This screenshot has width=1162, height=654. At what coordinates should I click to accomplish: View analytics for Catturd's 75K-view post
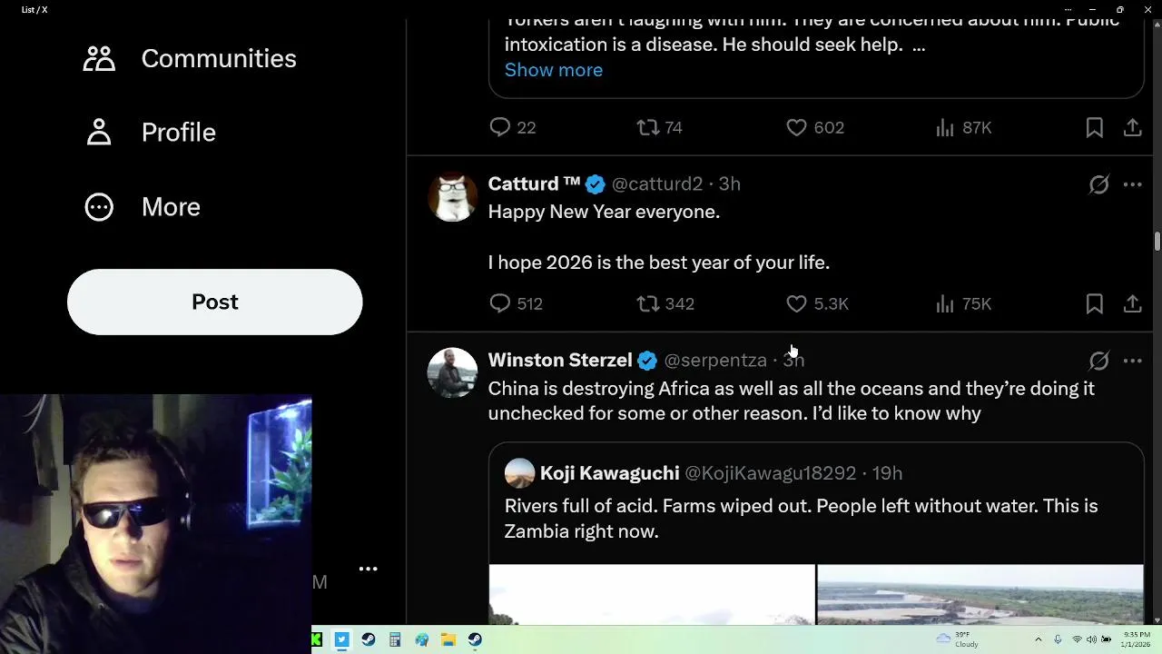pyautogui.click(x=946, y=303)
